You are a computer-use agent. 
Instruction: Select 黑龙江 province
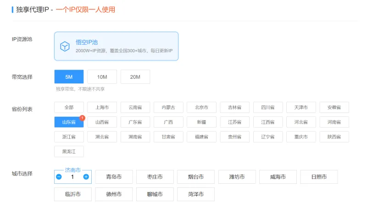tap(69, 152)
